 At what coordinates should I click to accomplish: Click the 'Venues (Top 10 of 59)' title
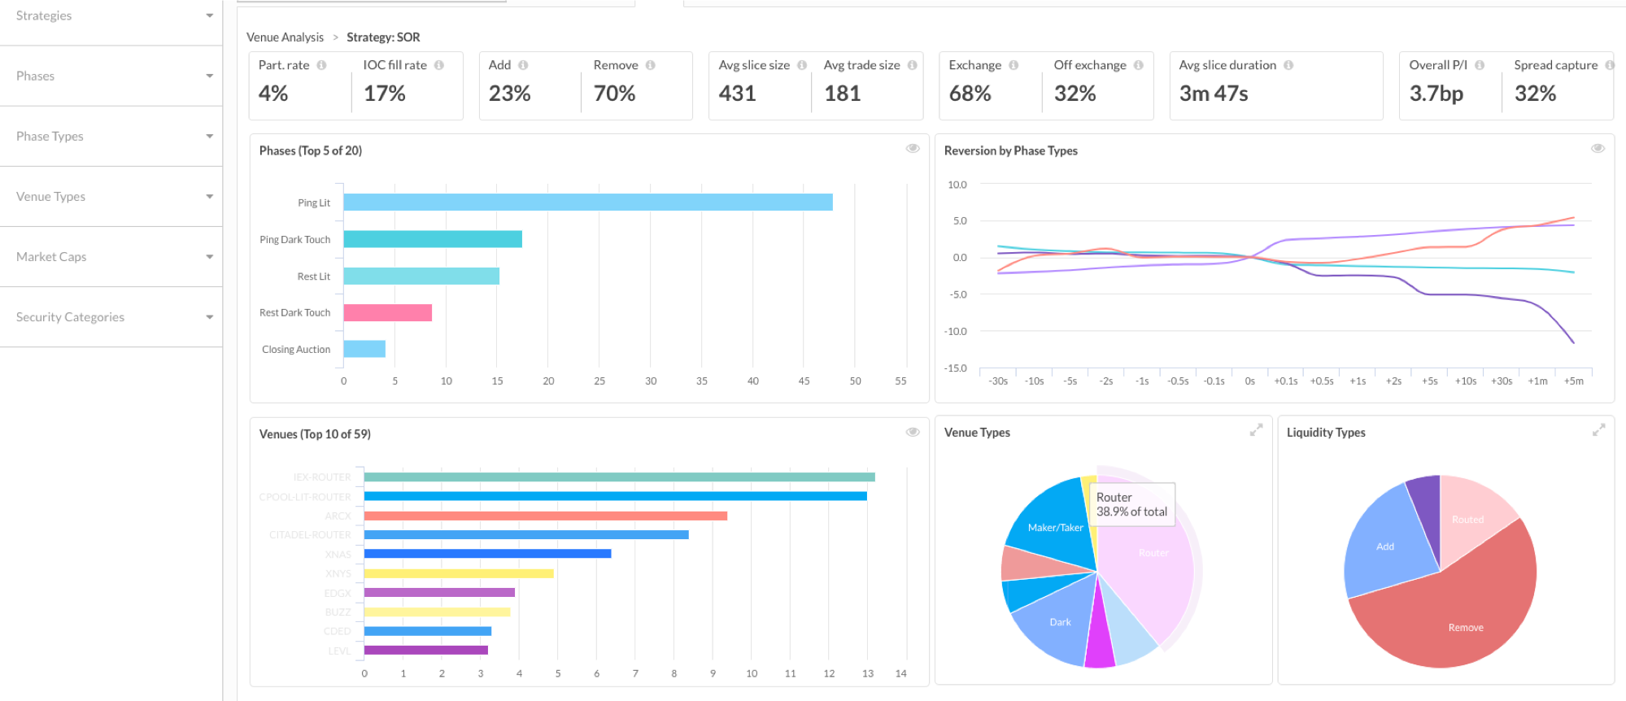pos(315,434)
